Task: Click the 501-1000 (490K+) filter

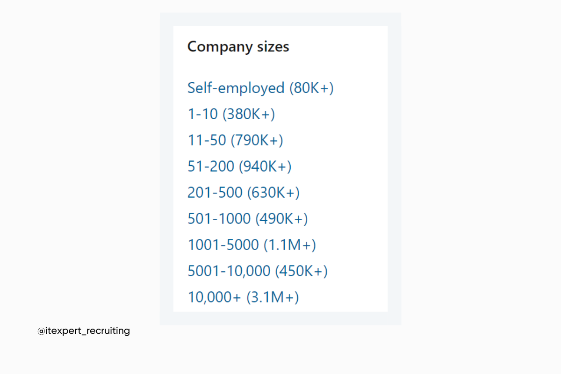Action: pos(247,218)
